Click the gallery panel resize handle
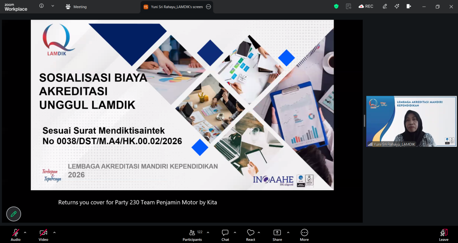 tap(364, 121)
